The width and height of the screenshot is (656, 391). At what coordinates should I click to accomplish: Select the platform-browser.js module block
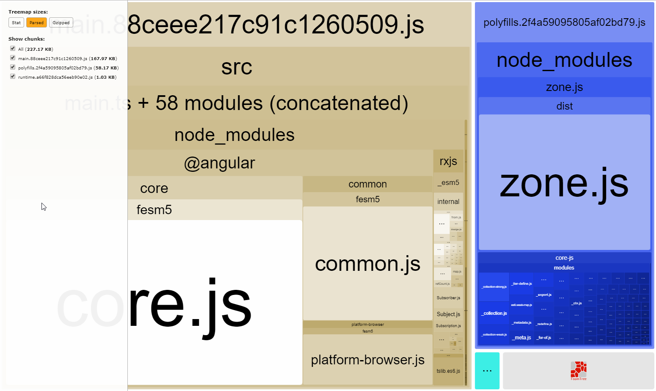pos(368,359)
